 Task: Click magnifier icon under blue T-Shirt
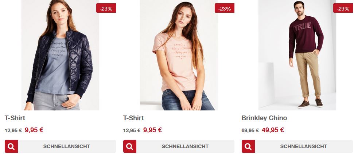(11, 146)
